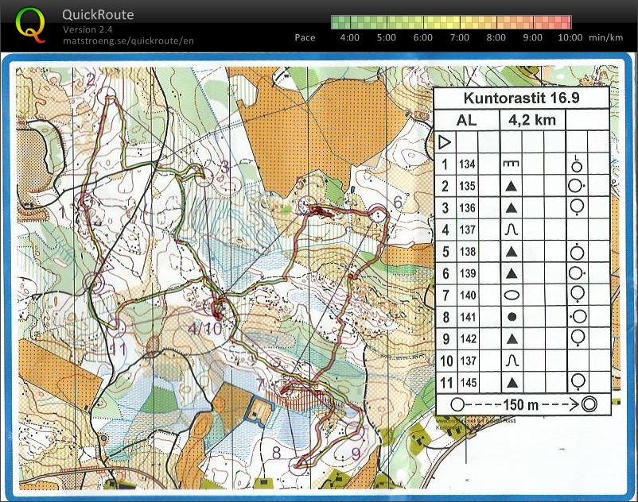Select the 7:00 pace legend label
This screenshot has width=638, height=502.
[x=459, y=37]
